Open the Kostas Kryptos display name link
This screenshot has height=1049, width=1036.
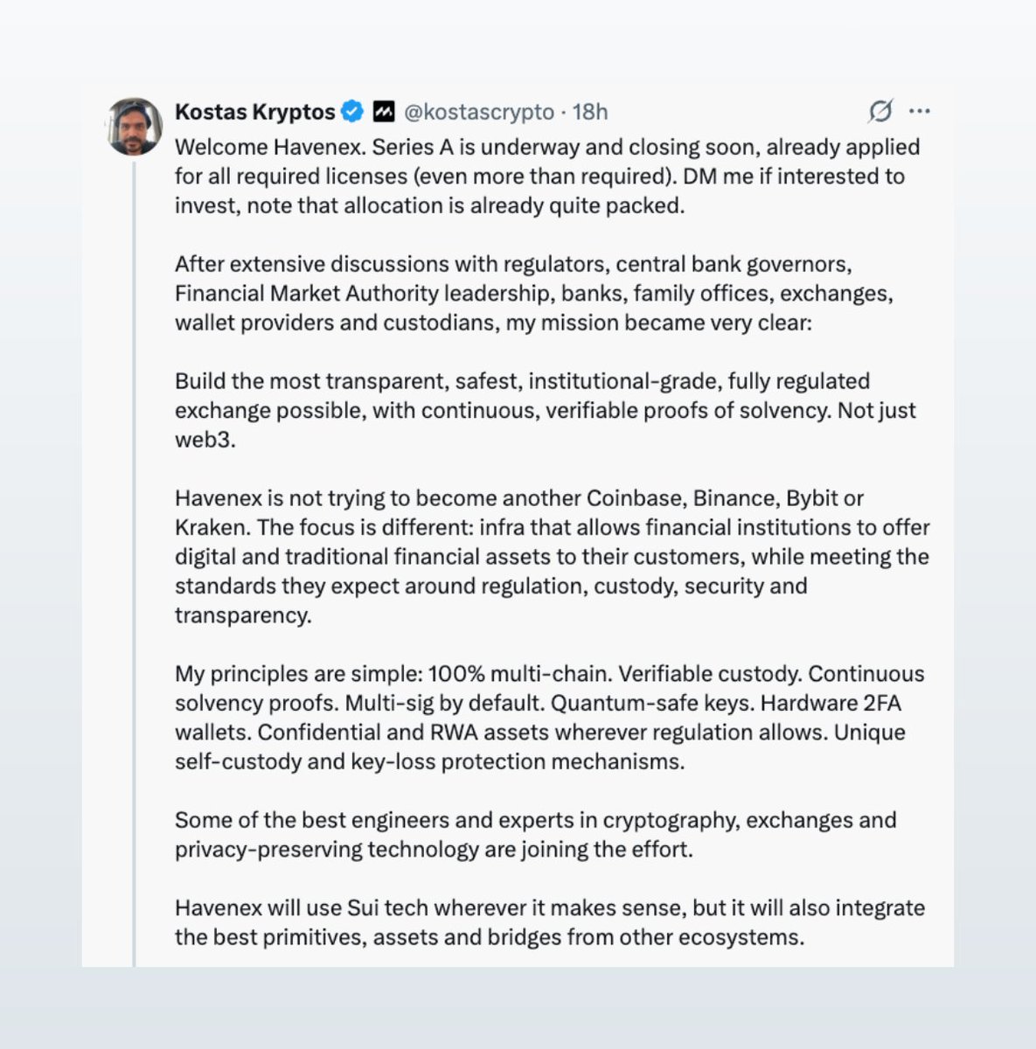[255, 112]
